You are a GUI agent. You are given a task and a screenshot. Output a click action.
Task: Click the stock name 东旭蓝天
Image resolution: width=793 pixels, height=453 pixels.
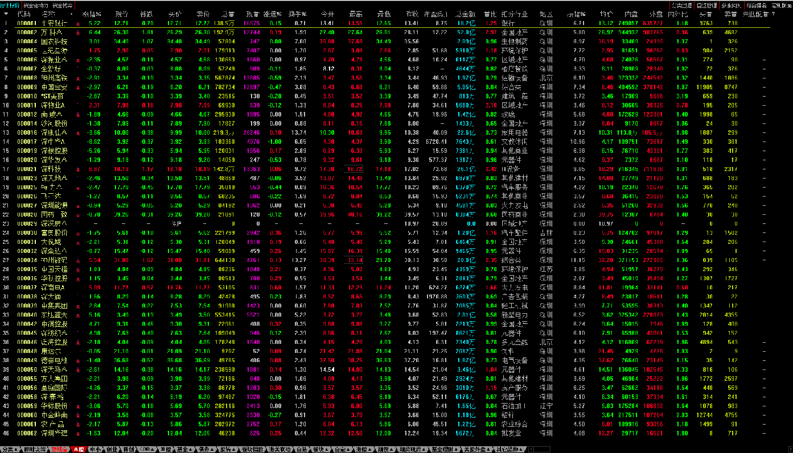click(x=55, y=315)
